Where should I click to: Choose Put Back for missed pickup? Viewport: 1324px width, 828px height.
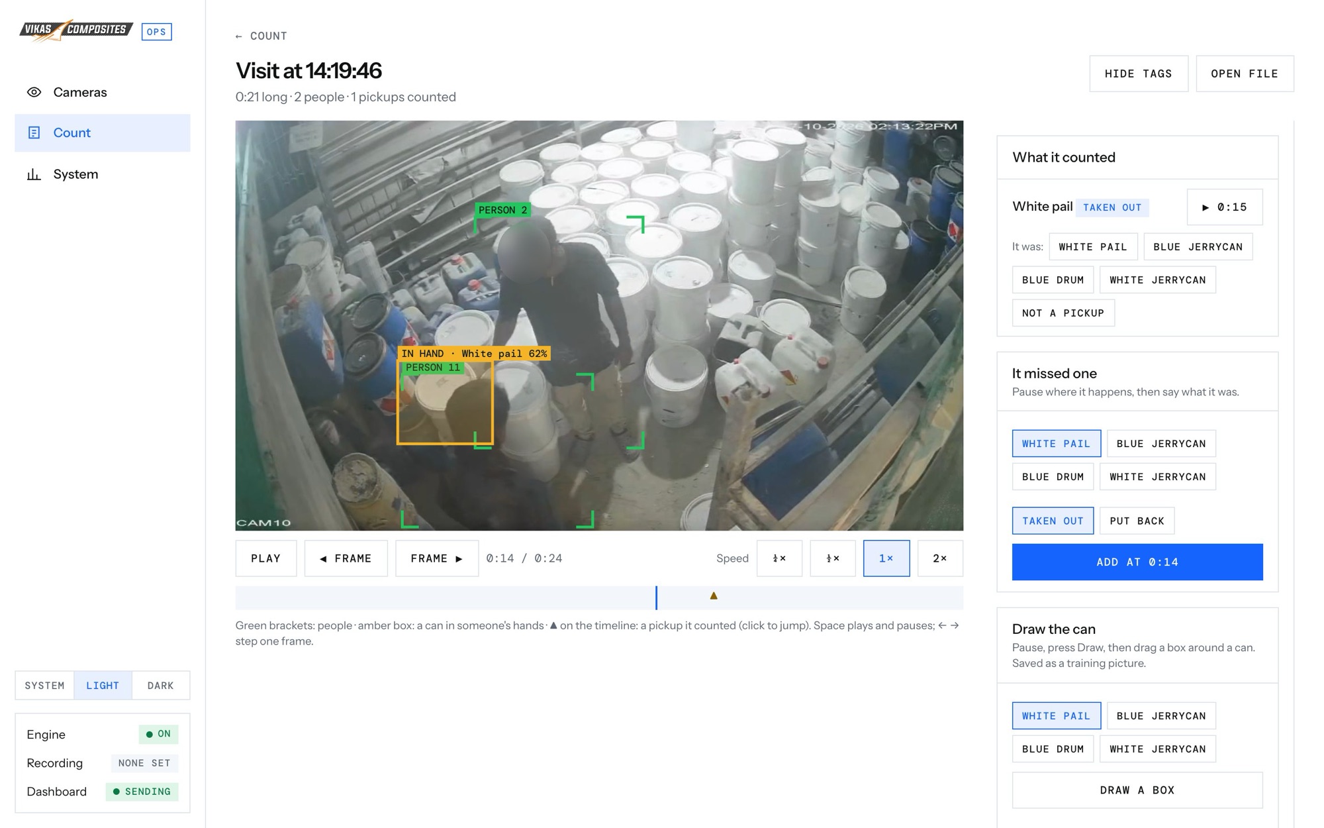(1137, 521)
